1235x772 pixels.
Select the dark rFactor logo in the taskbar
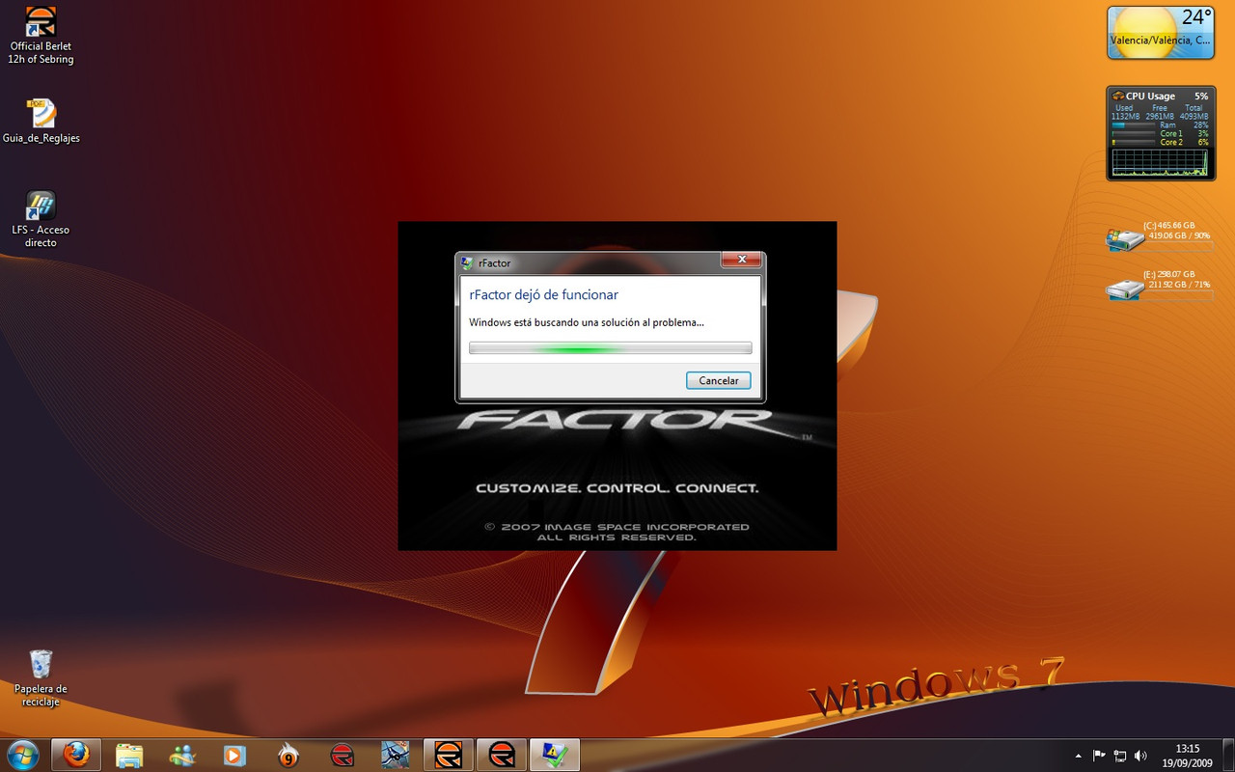point(502,754)
